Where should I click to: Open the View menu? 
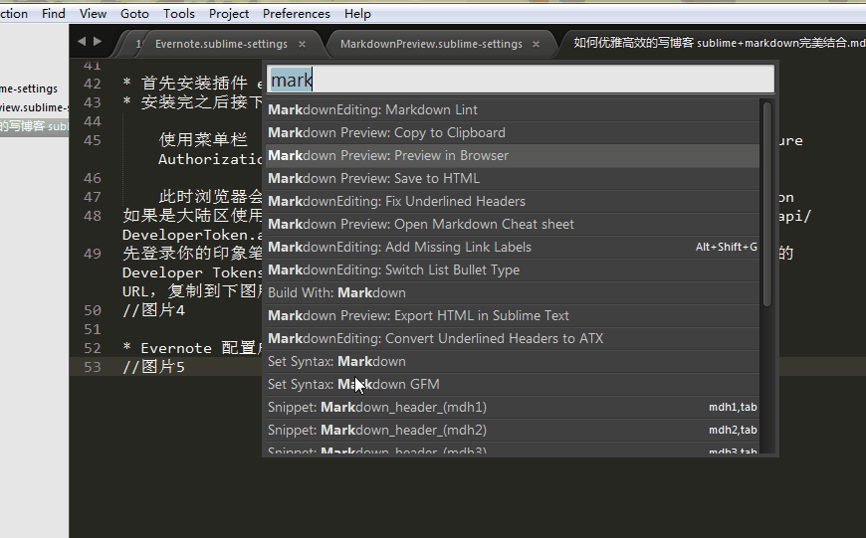click(x=93, y=13)
